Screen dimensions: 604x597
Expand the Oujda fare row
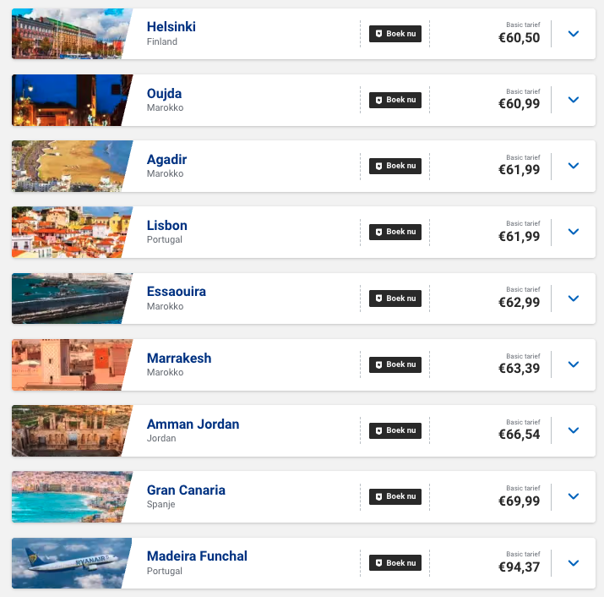tap(574, 100)
